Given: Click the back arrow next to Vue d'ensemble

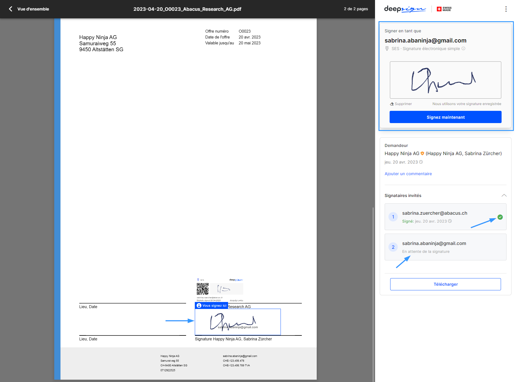Looking at the screenshot, I should click(10, 9).
